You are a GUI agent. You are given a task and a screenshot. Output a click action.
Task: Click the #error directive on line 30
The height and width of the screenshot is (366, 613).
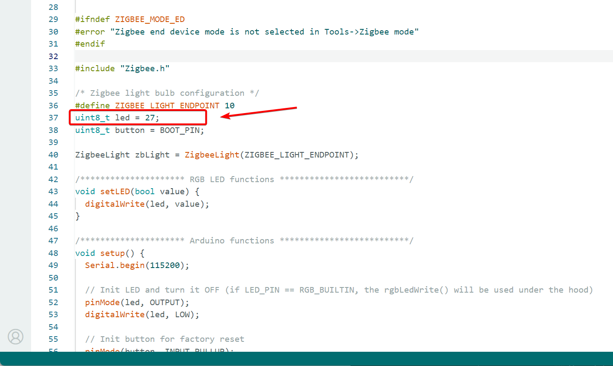click(90, 32)
